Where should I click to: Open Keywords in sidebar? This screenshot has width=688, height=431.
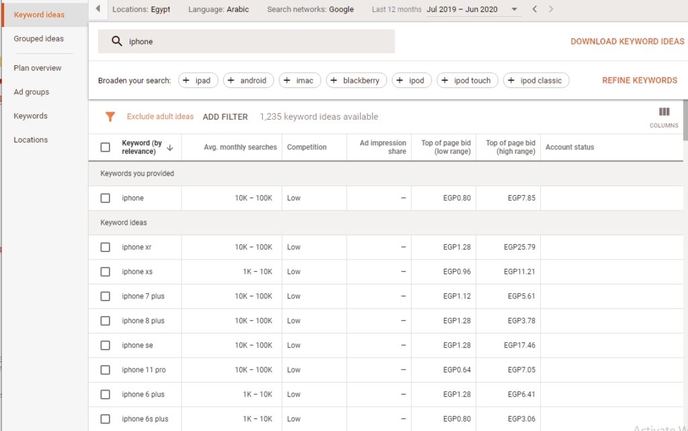click(x=30, y=116)
